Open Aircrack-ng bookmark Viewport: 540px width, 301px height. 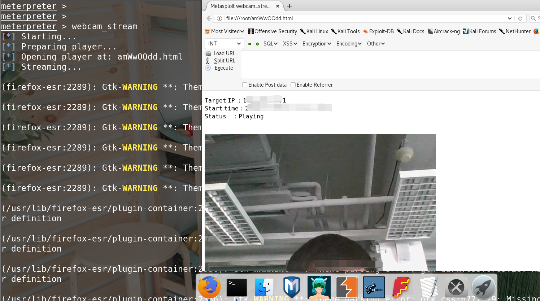pyautogui.click(x=444, y=31)
